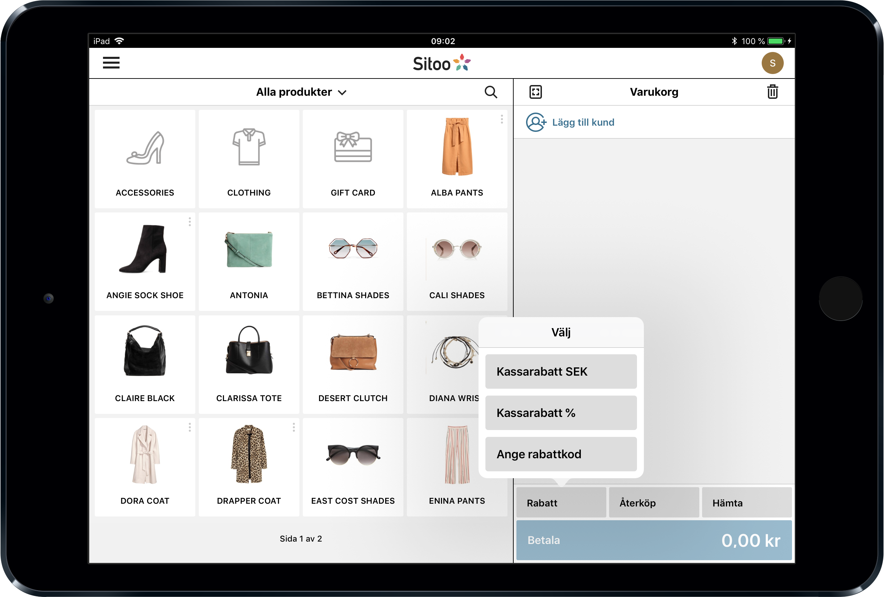Click the Varukorg header title
This screenshot has width=884, height=597.
coord(654,92)
